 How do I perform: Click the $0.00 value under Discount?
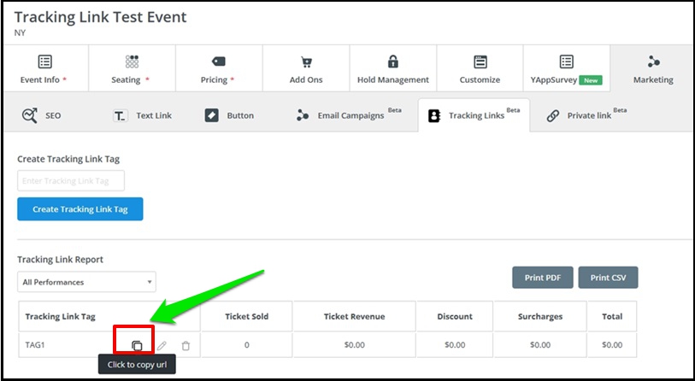pyautogui.click(x=455, y=345)
